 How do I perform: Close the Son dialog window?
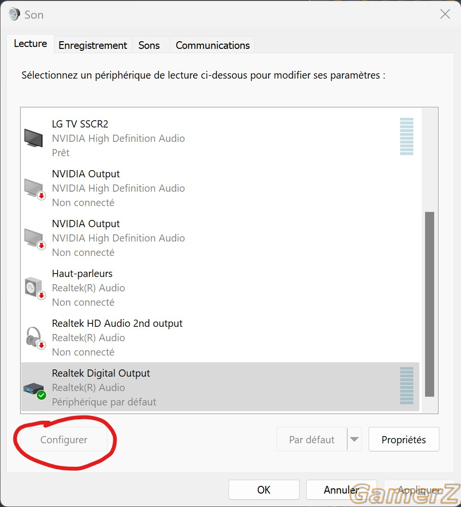445,14
